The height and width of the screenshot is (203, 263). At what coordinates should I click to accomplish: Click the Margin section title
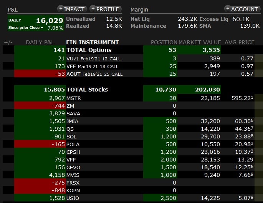pos(139,10)
